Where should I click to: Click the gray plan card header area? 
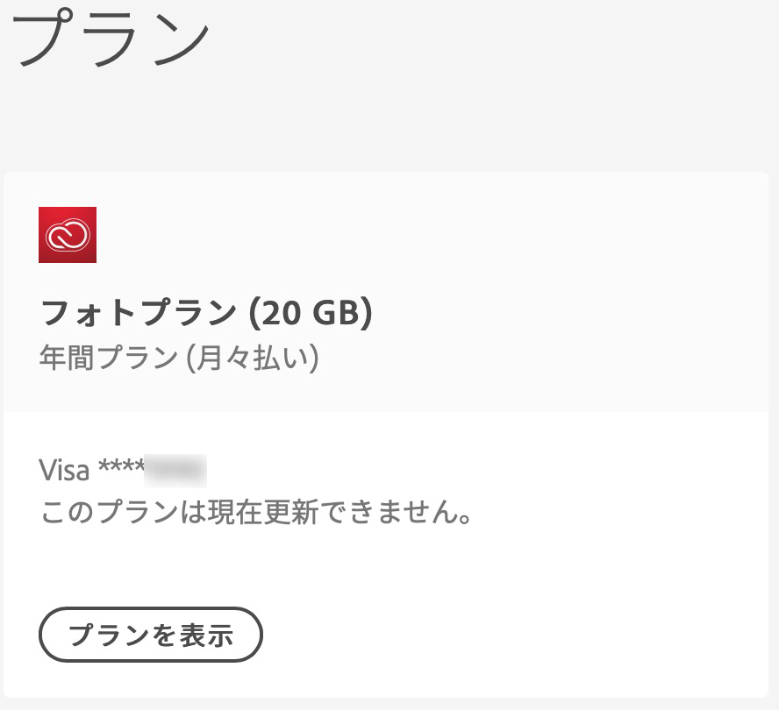point(385,292)
